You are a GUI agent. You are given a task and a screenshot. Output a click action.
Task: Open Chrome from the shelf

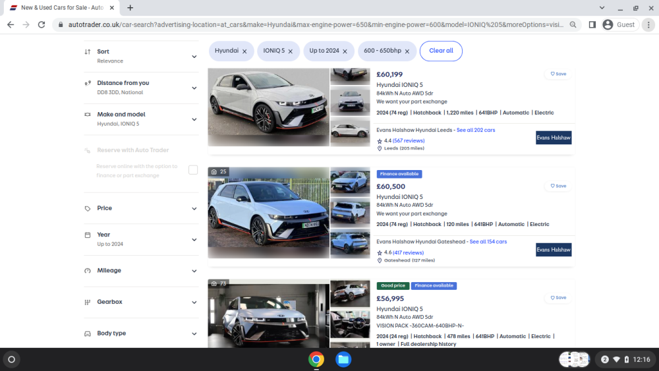(x=316, y=360)
